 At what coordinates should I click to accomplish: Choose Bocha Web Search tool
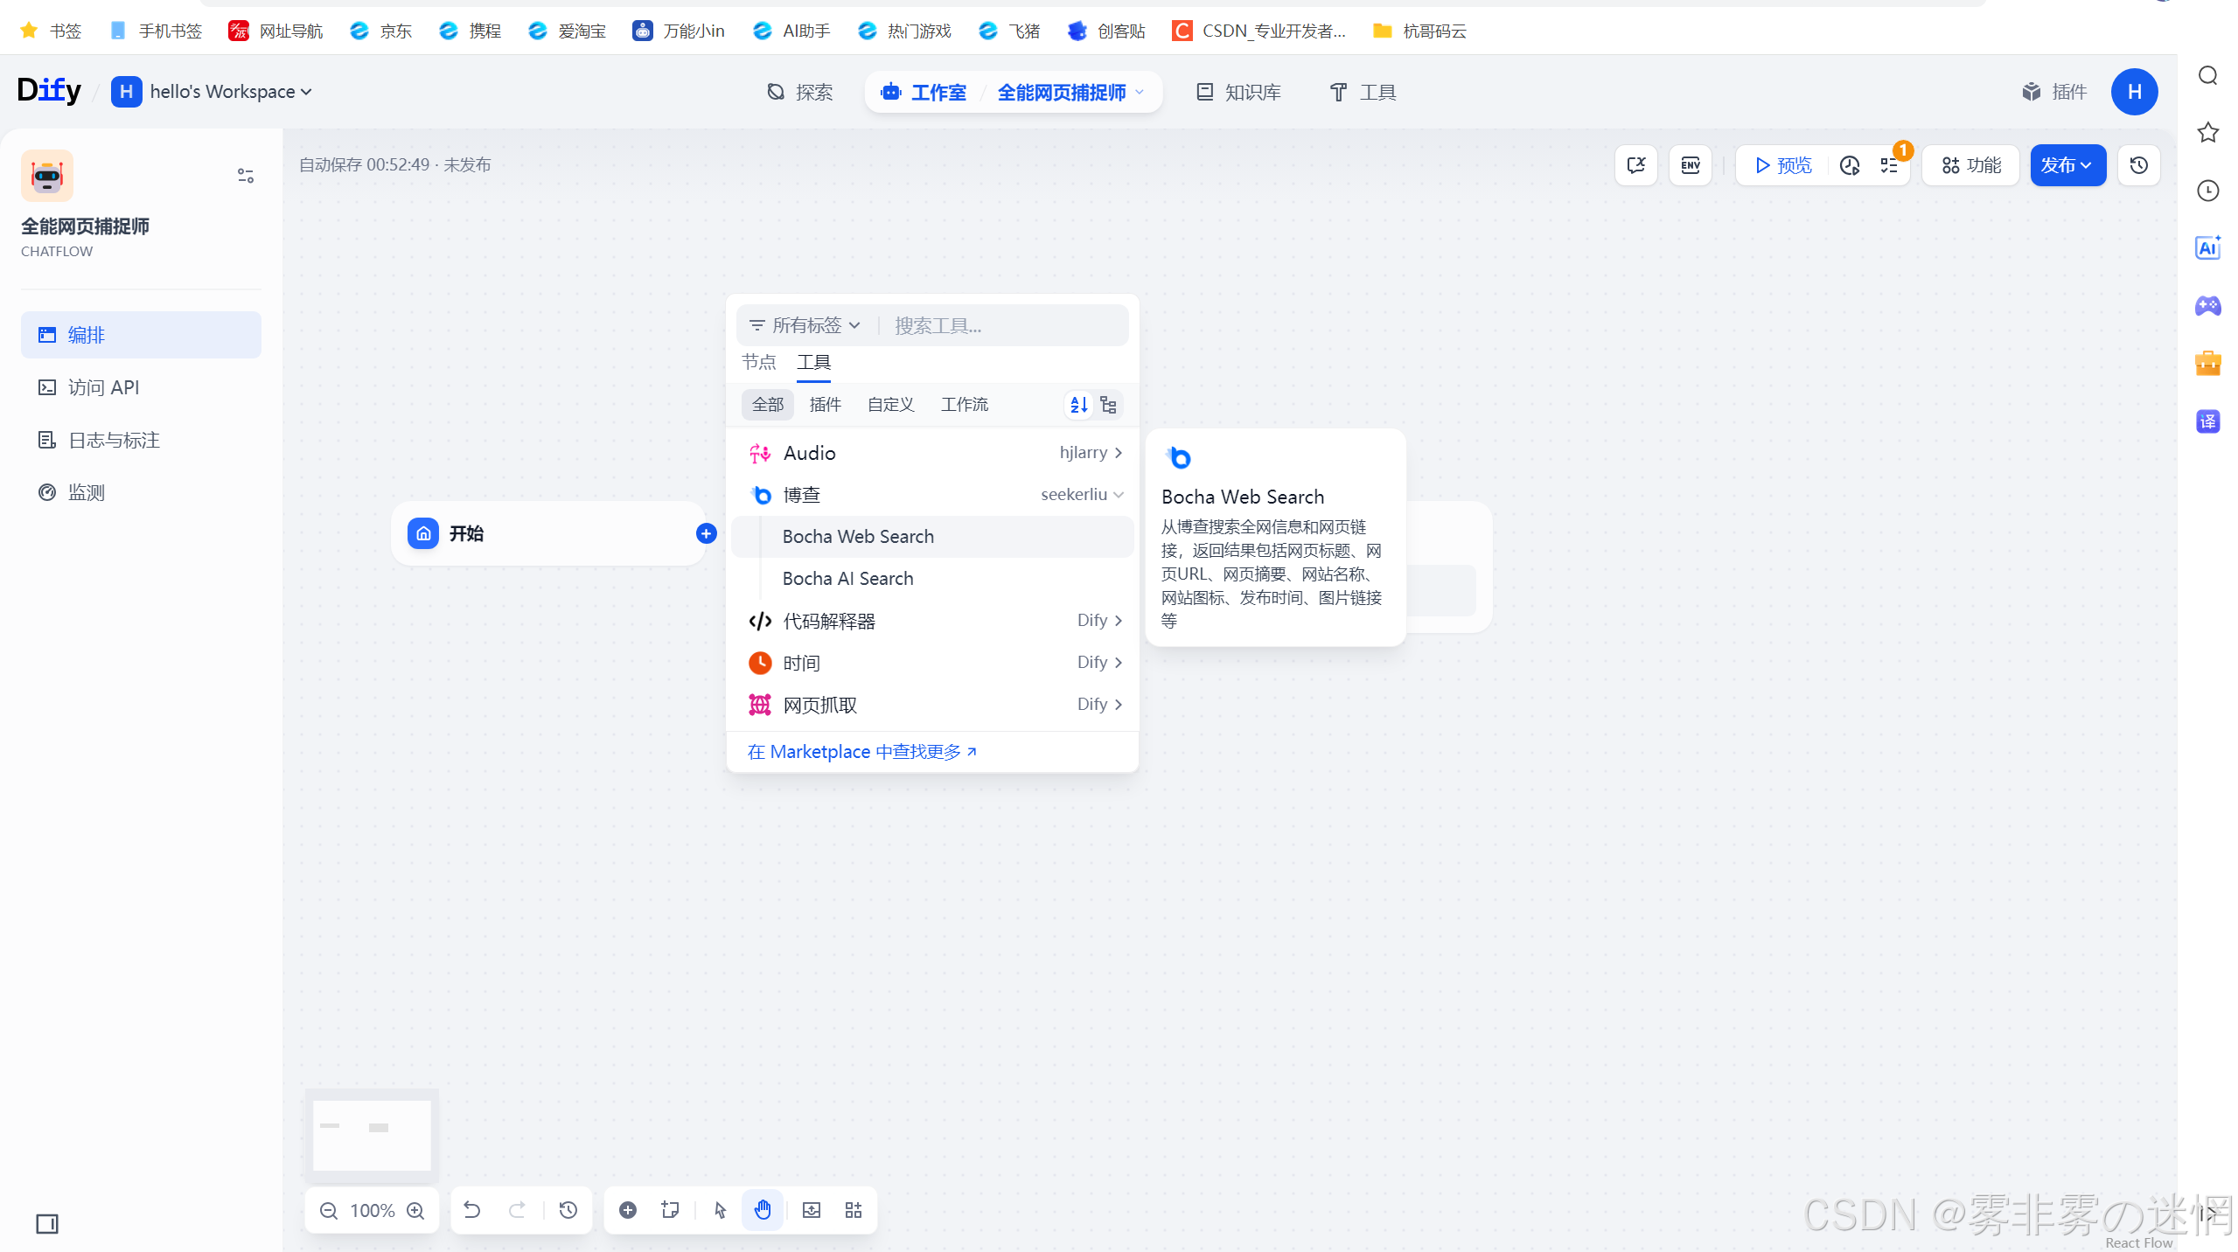[x=933, y=536]
